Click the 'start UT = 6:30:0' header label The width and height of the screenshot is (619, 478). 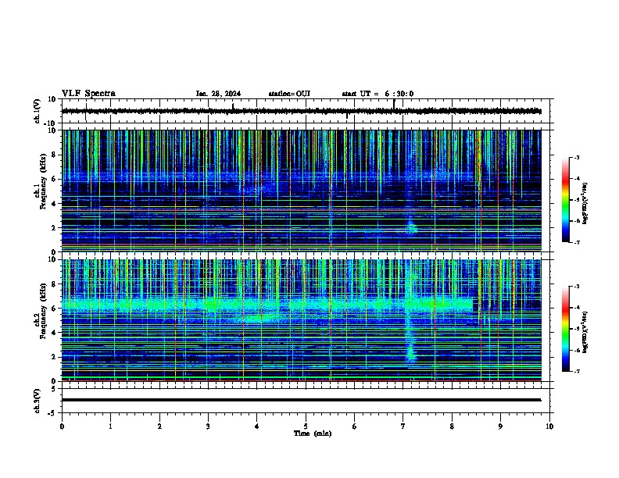click(x=377, y=94)
